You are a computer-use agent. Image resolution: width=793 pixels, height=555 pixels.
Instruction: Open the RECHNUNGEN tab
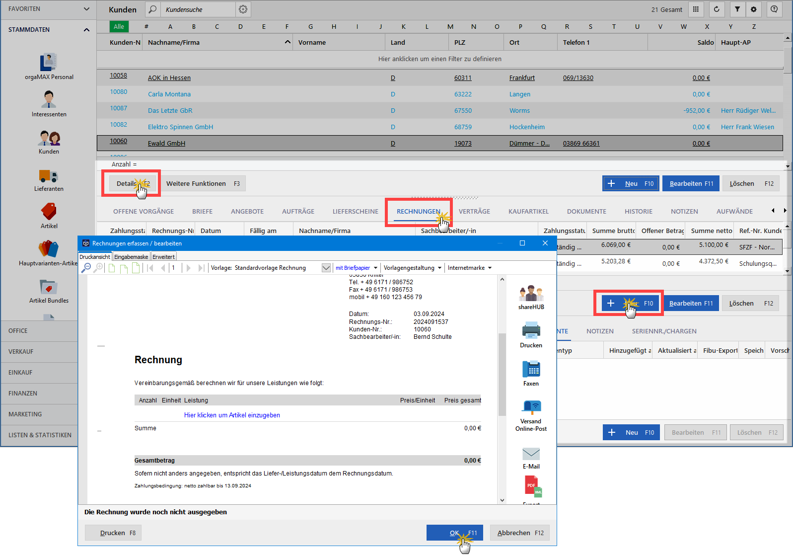coord(418,211)
